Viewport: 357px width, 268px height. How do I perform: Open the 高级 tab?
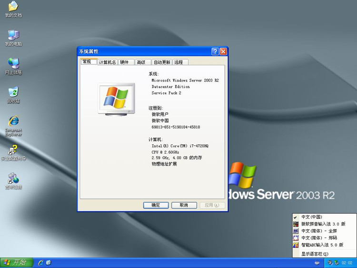pos(143,62)
